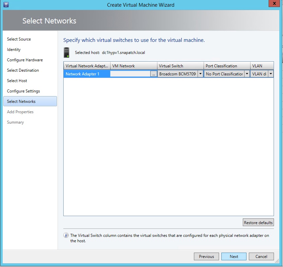Open the Add Properties step

pos(20,112)
